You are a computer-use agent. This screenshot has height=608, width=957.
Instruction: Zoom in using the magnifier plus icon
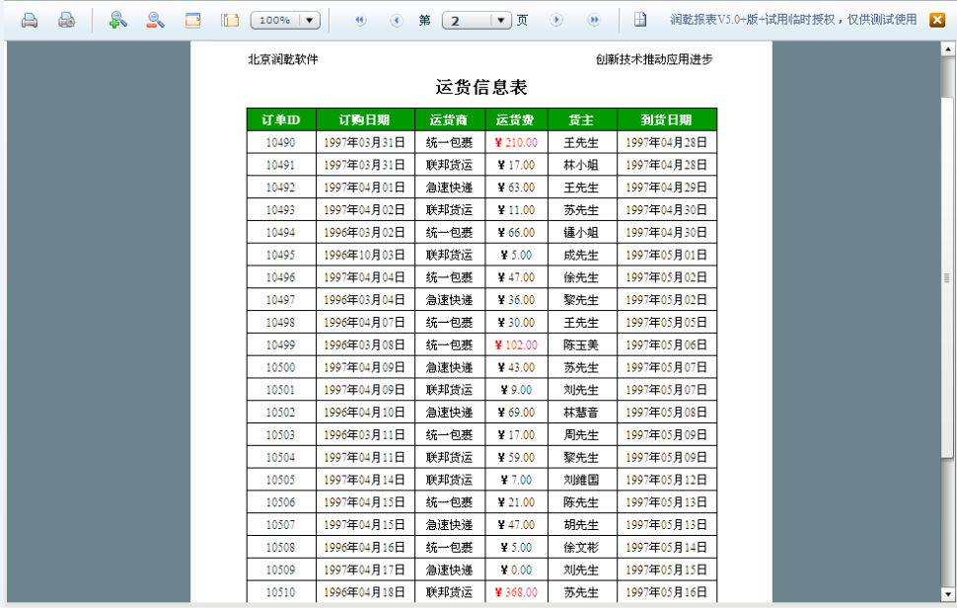pyautogui.click(x=117, y=20)
